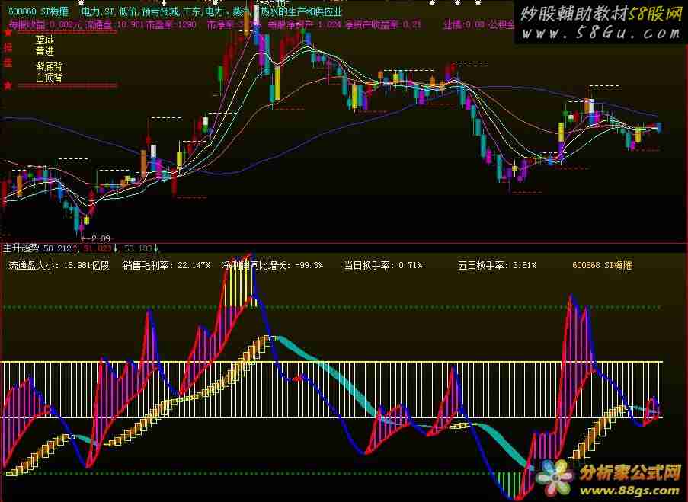Click the 销售毛利率: 22.147% text
This screenshot has height=502, width=688.
167,266
